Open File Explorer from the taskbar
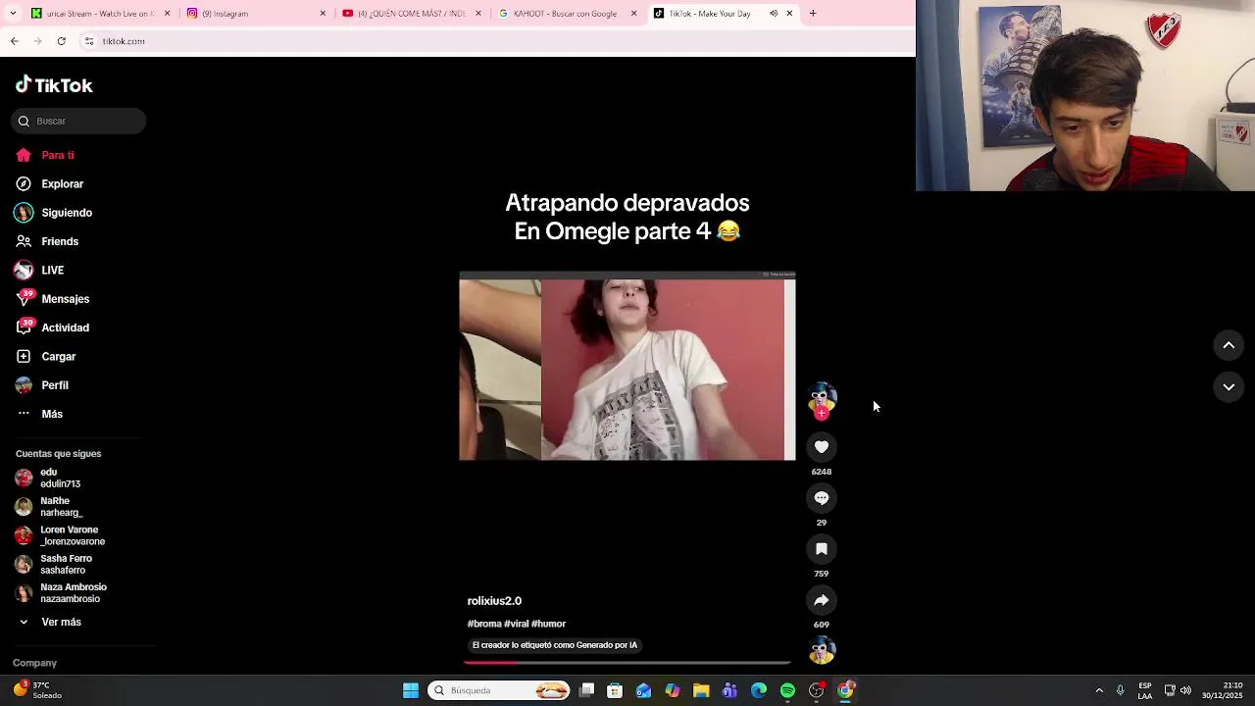 tap(701, 690)
